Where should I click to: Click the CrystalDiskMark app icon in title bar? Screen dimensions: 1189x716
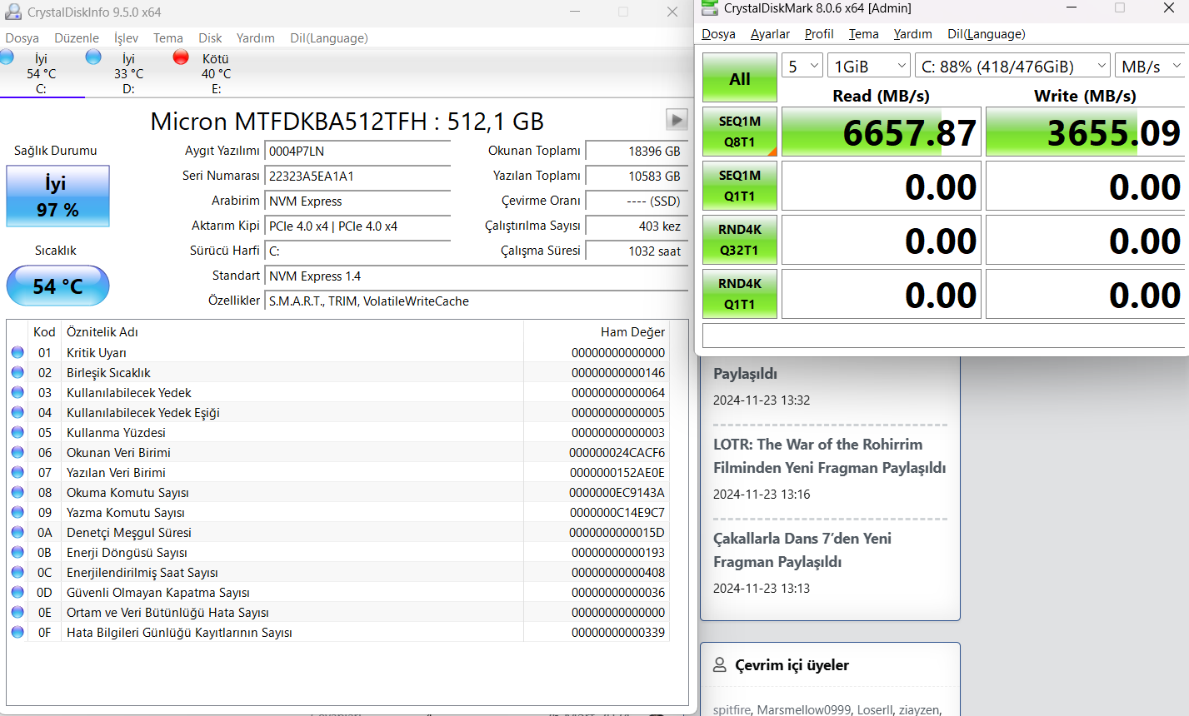710,7
